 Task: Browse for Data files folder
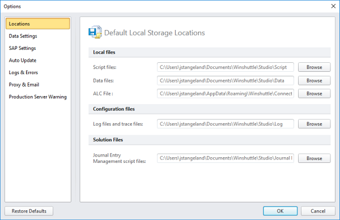tap(314, 80)
